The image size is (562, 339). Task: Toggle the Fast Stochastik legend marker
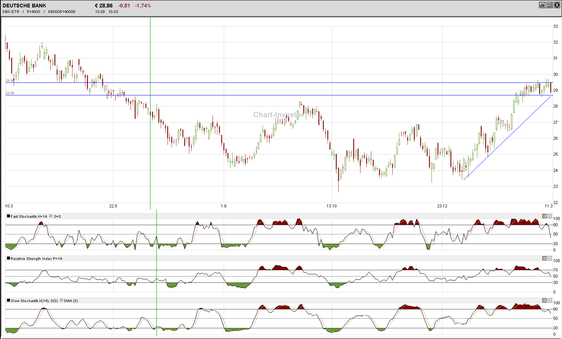coord(8,216)
